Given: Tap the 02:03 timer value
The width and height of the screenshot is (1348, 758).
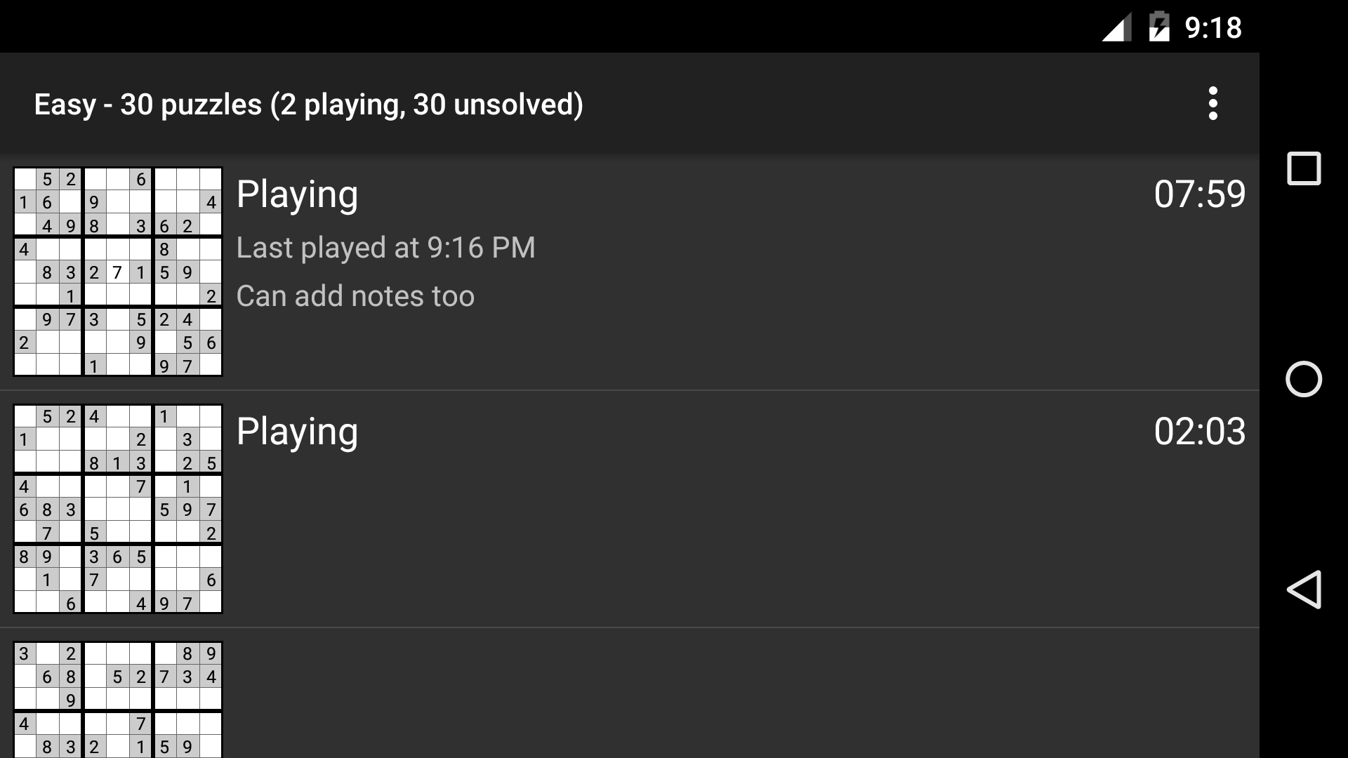Looking at the screenshot, I should click(1199, 432).
